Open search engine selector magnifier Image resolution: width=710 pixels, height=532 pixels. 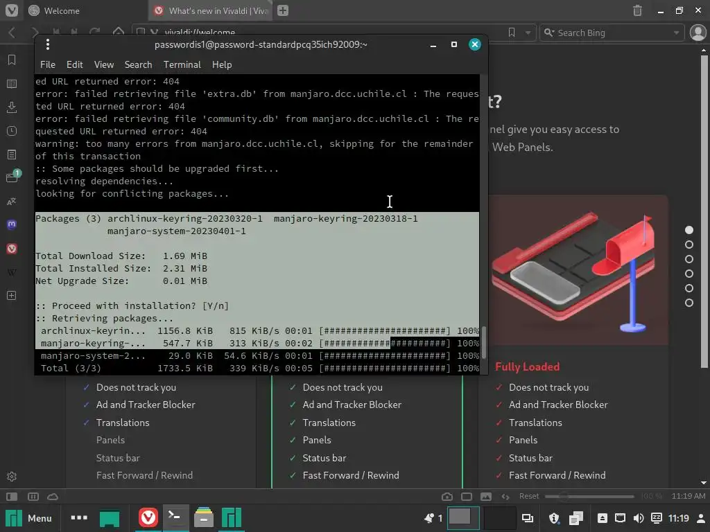click(x=549, y=33)
